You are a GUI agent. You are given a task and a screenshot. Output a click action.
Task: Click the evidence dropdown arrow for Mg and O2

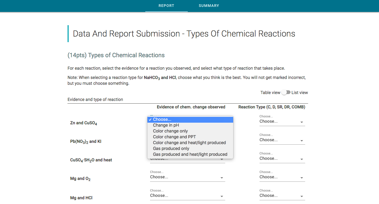(x=222, y=178)
